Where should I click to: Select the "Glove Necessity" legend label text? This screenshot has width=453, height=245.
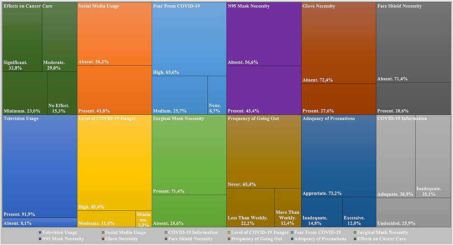click(121, 239)
